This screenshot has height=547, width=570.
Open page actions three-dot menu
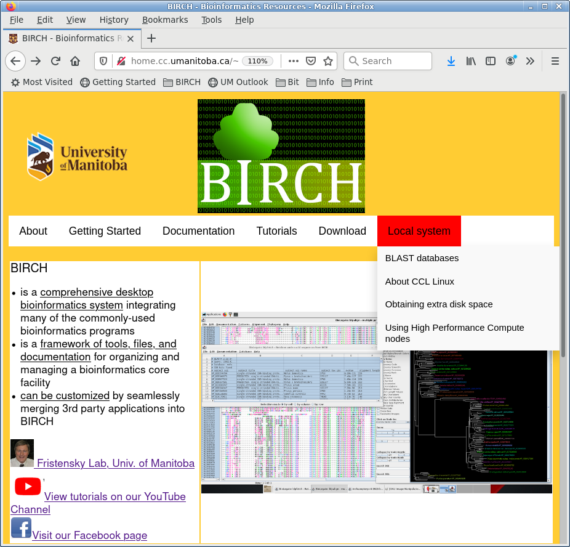click(294, 61)
